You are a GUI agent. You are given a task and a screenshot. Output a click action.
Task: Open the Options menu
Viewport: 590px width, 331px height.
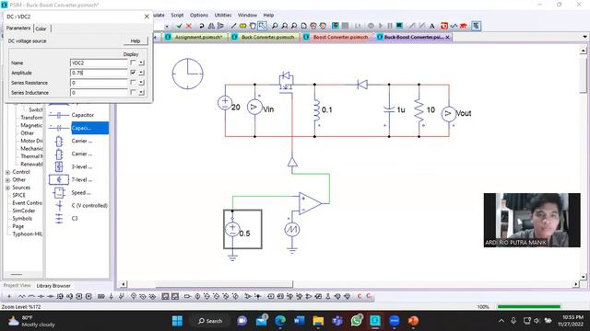(199, 15)
